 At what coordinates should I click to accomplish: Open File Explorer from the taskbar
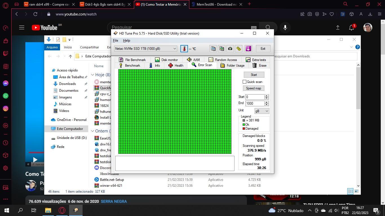pyautogui.click(x=48, y=210)
